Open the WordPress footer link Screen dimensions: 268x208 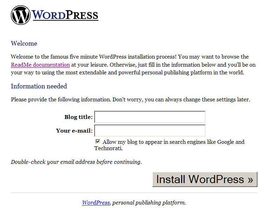[x=96, y=203]
